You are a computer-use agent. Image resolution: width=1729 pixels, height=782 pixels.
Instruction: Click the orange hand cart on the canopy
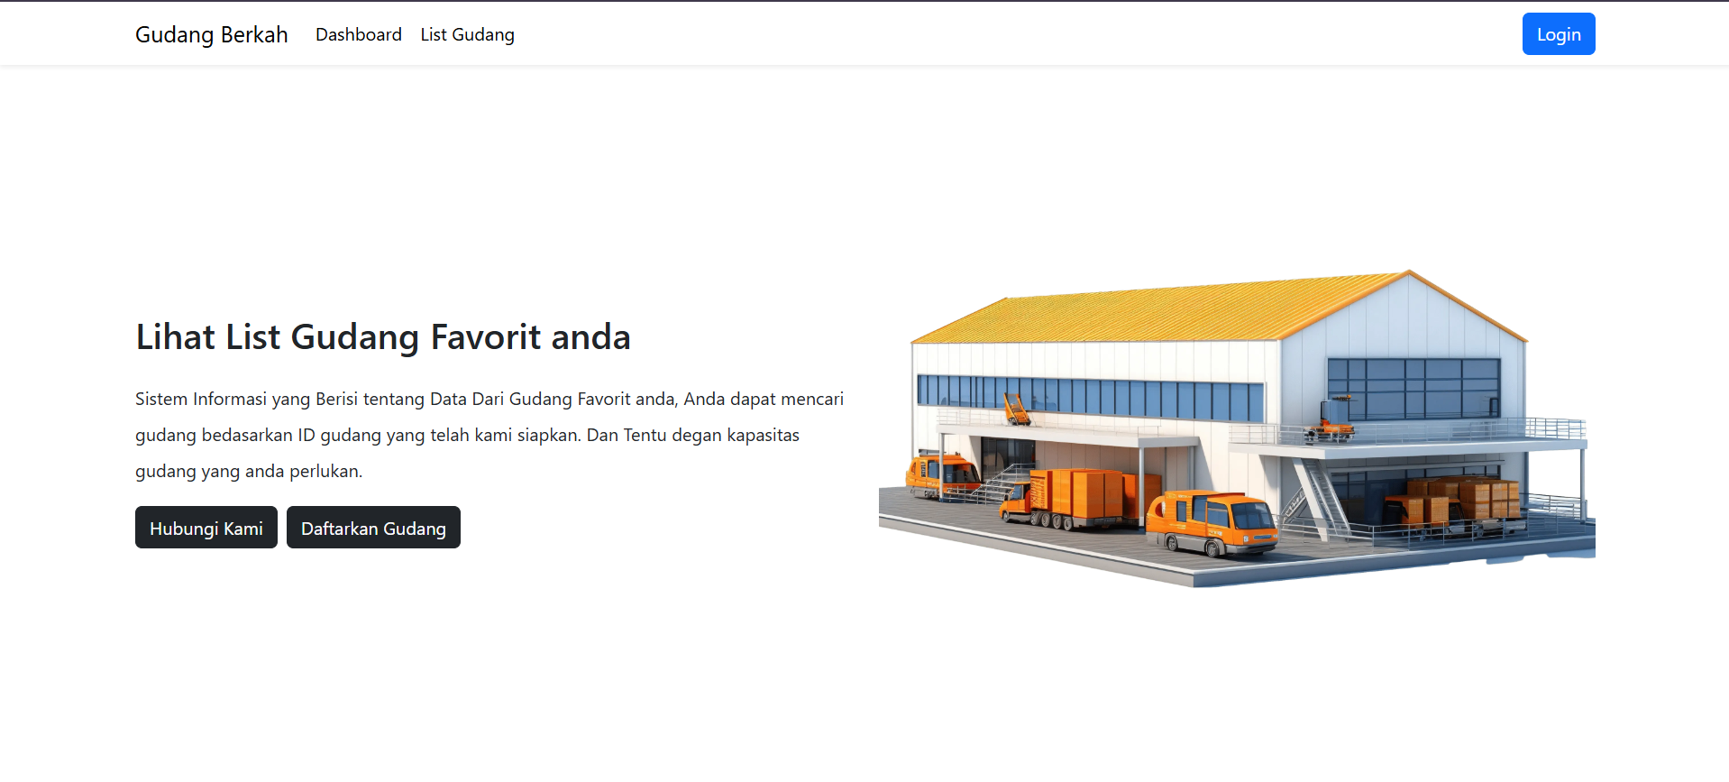[1017, 410]
